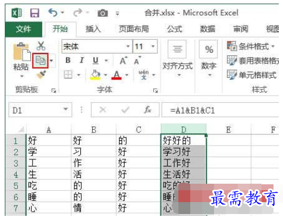Select cell B7 containing 情
This screenshot has width=283, height=217.
pyautogui.click(x=93, y=208)
